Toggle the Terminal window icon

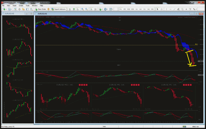pyautogui.click(x=27, y=9)
